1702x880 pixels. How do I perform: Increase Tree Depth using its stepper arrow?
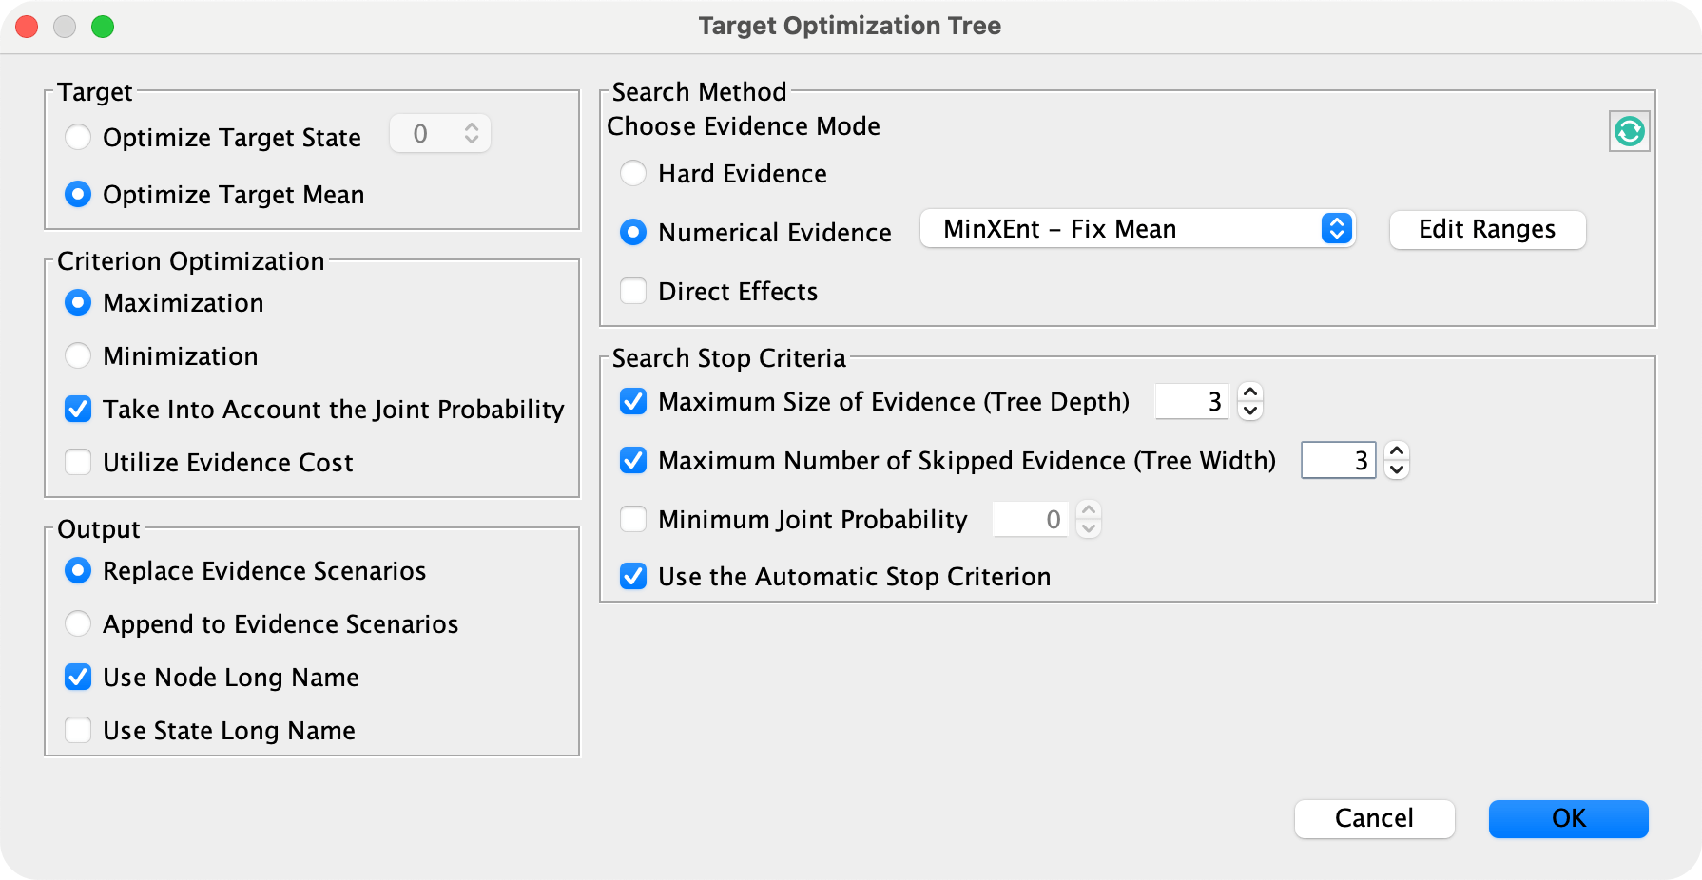tap(1251, 392)
